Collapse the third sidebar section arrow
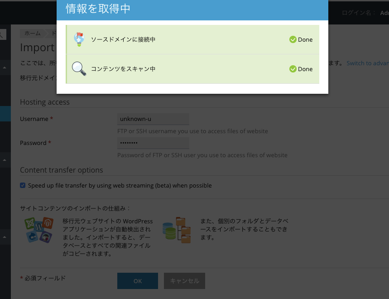The height and width of the screenshot is (299, 389). [5, 237]
